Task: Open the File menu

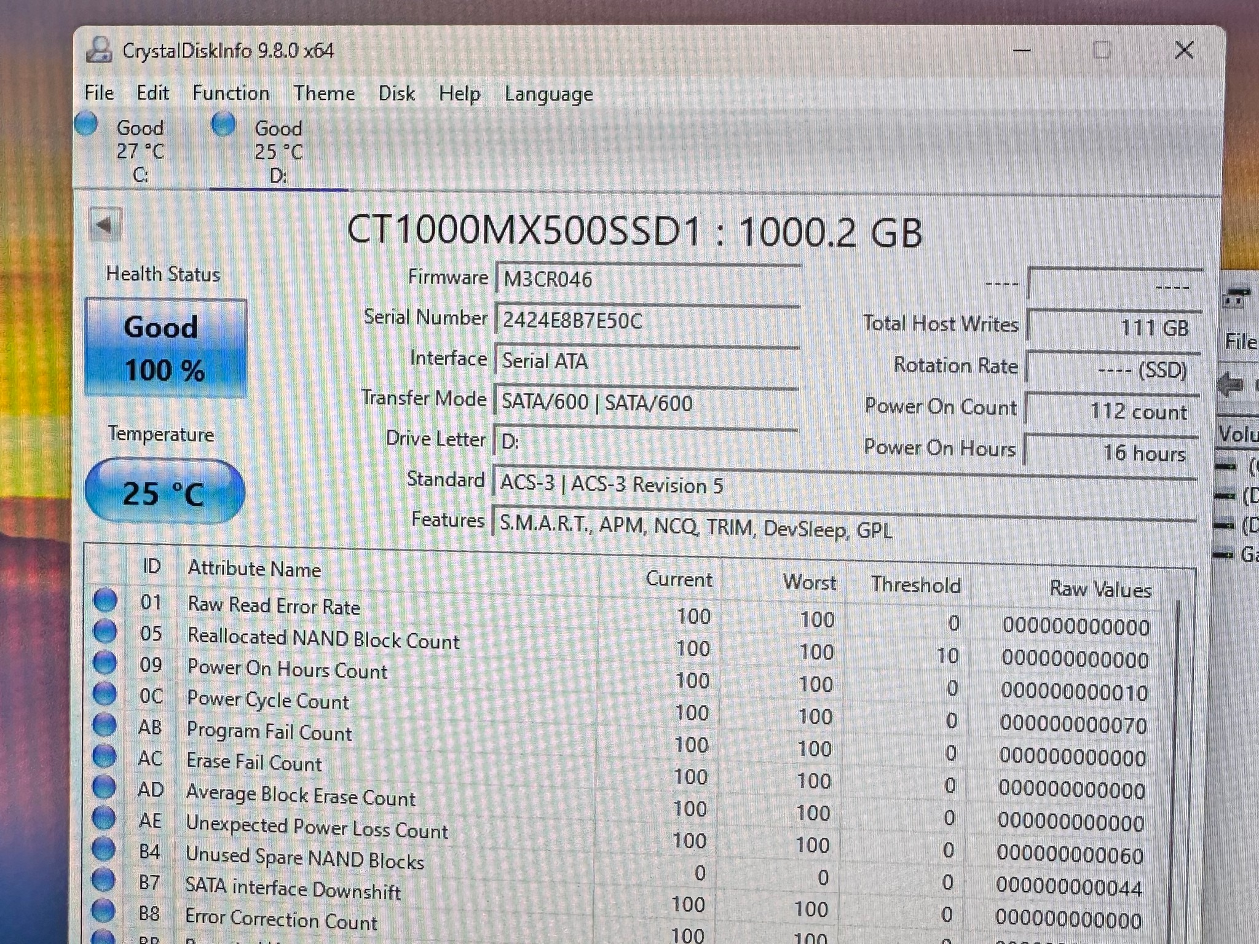Action: coord(99,93)
